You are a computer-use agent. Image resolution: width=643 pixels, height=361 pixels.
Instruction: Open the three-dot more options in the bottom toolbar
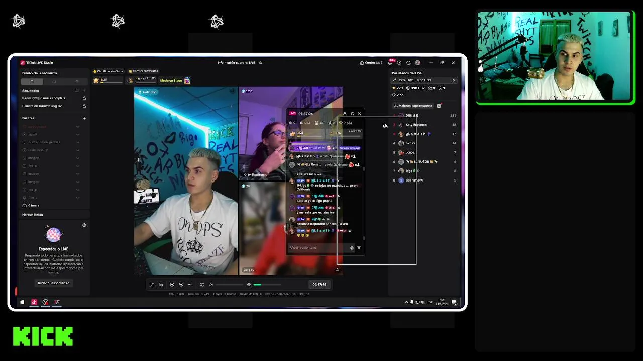(x=190, y=285)
